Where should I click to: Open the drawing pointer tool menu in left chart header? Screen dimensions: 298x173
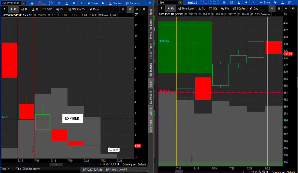coord(103,3)
